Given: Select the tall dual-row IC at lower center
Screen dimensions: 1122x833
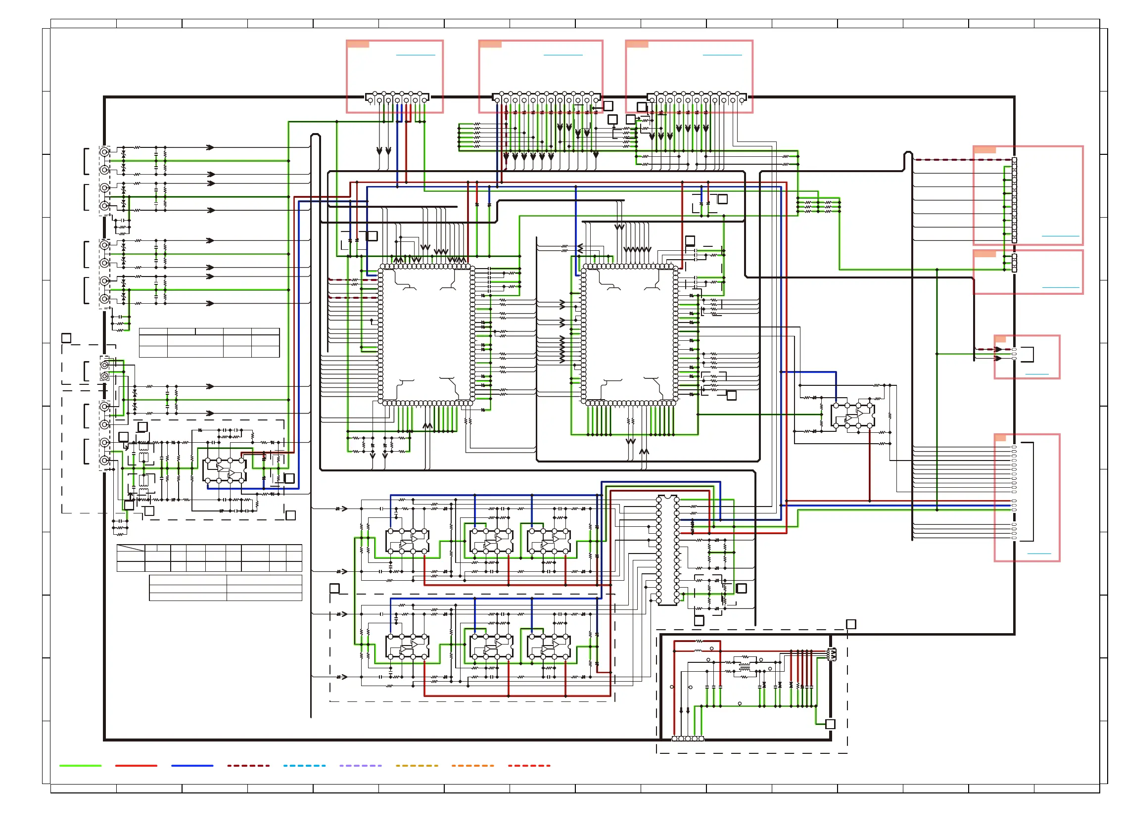Looking at the screenshot, I should tap(667, 550).
